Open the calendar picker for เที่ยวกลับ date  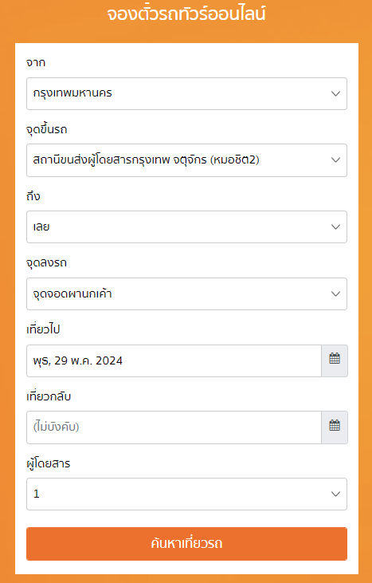coord(335,427)
